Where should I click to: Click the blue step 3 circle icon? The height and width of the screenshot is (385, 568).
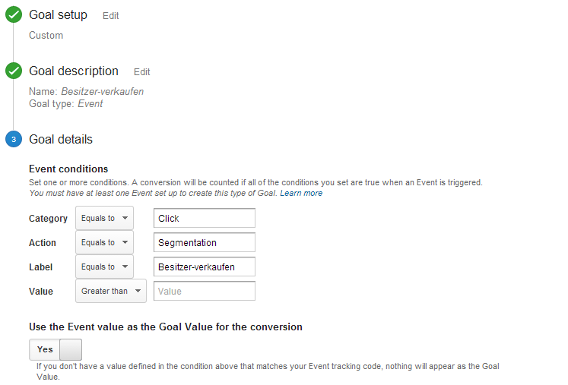(14, 140)
